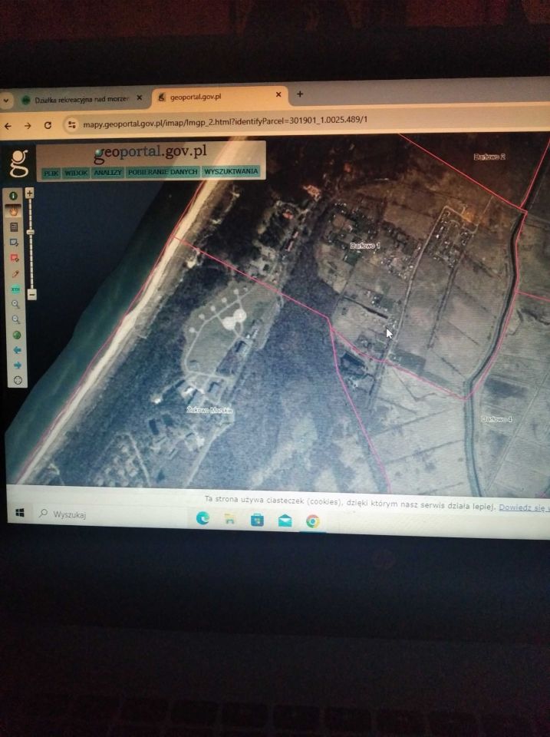Click the circular compass icon in the toolbar
This screenshot has height=737, width=550.
pyautogui.click(x=18, y=380)
